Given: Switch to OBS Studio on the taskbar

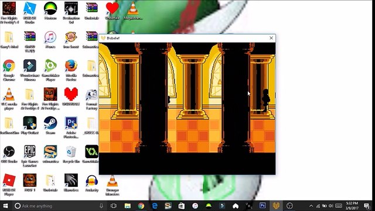Looking at the screenshot, I should (x=289, y=206).
